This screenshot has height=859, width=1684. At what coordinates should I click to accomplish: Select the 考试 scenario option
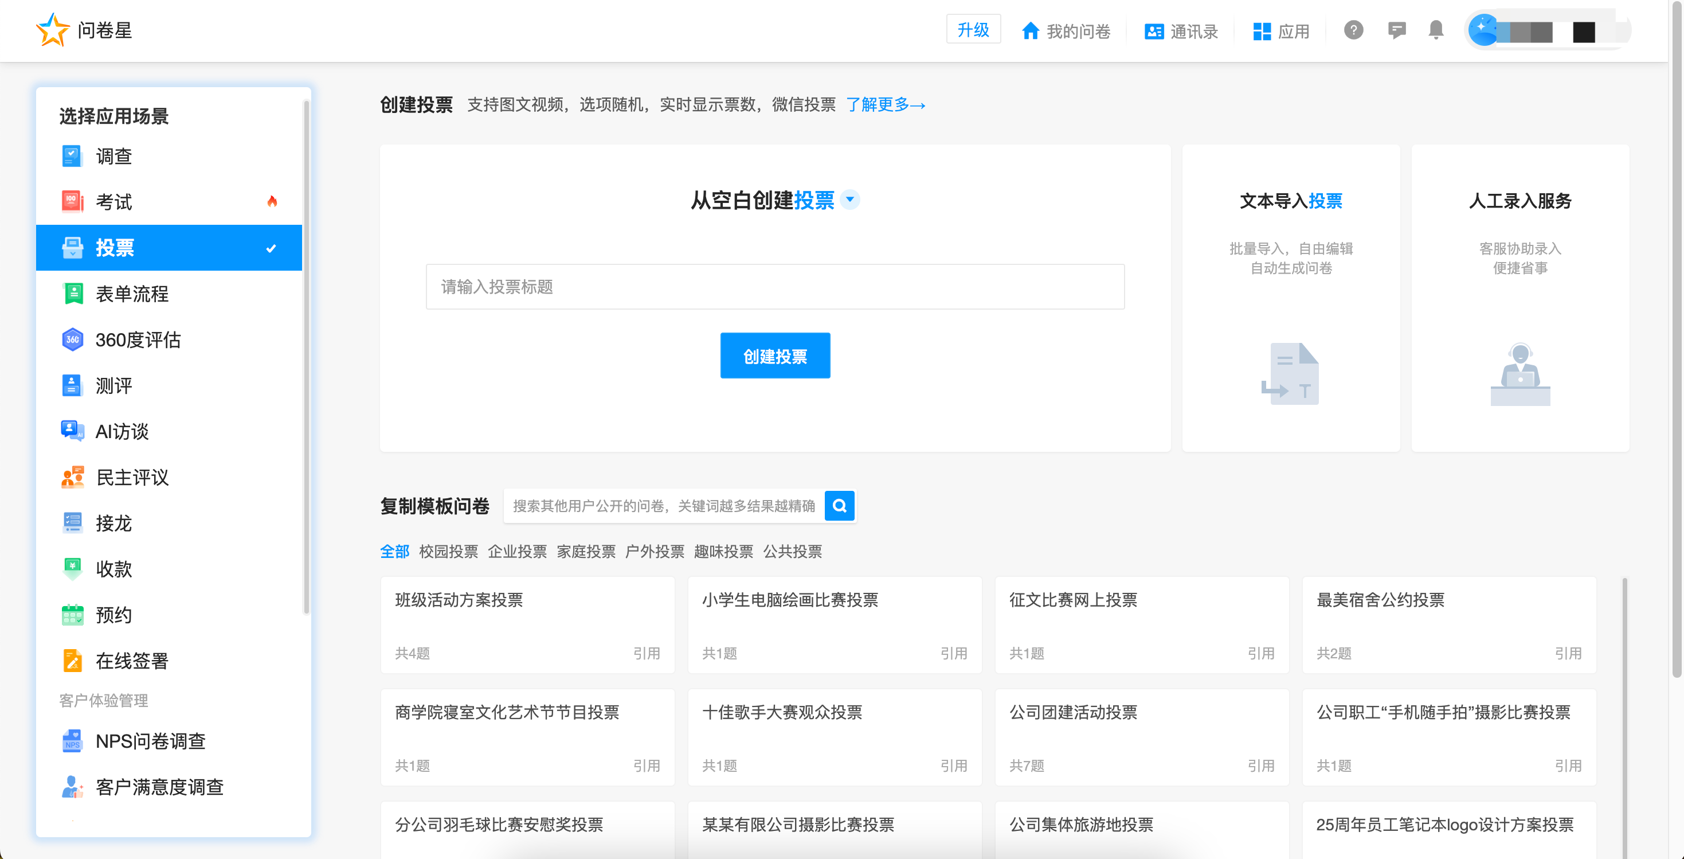pyautogui.click(x=115, y=201)
